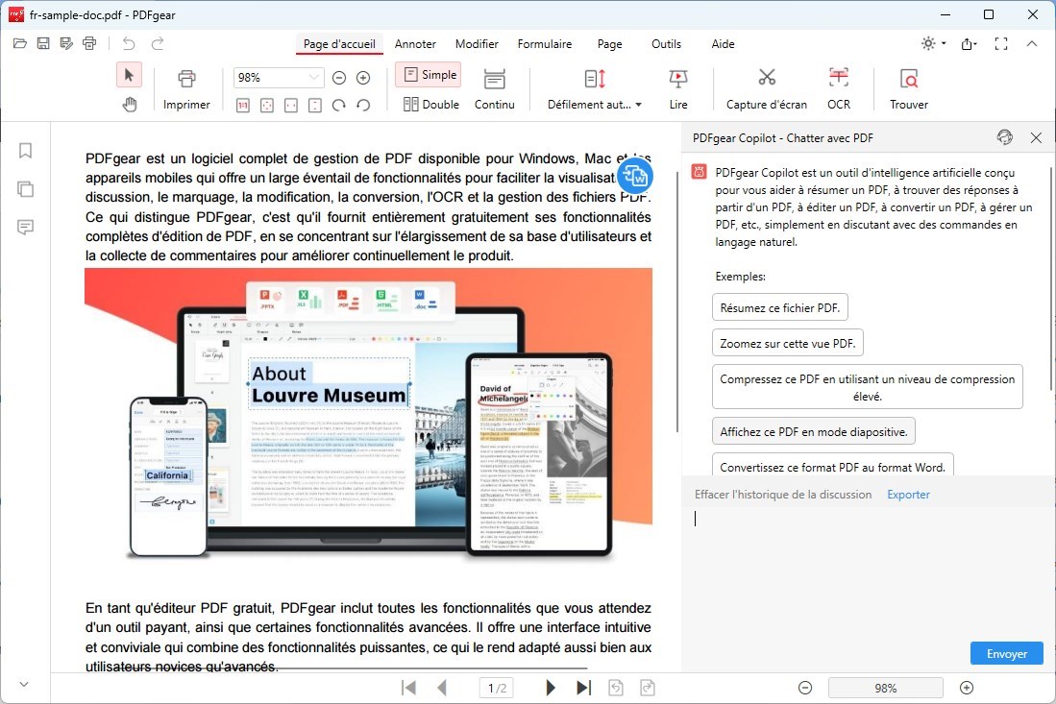Set zoom to actual size 1:1
The width and height of the screenshot is (1056, 704).
[243, 106]
